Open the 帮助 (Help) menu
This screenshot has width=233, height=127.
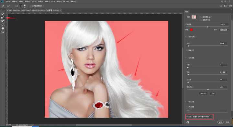click(x=73, y=2)
